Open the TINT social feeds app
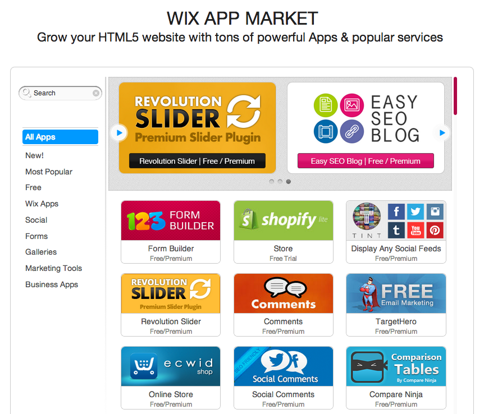Screen dimensions: 484x414 coord(396,232)
